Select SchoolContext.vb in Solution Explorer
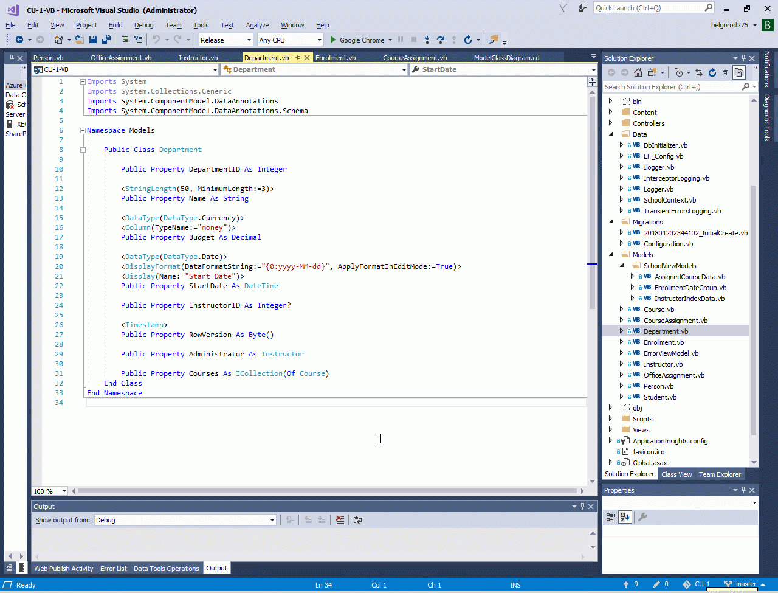 pyautogui.click(x=670, y=200)
